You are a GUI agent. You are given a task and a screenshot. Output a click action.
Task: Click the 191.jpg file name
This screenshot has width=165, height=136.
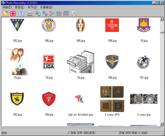[144, 78]
